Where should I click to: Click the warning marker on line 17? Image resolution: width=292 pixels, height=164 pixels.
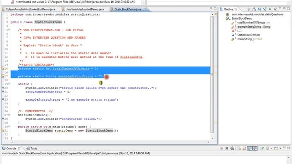[x=3, y=76]
